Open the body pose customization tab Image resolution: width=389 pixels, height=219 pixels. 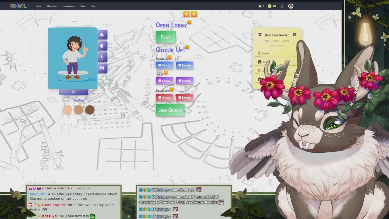click(102, 57)
